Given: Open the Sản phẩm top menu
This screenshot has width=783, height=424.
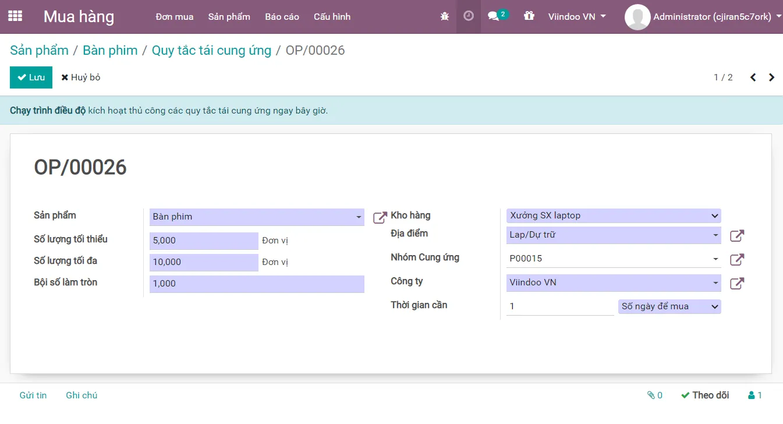Looking at the screenshot, I should (x=229, y=16).
